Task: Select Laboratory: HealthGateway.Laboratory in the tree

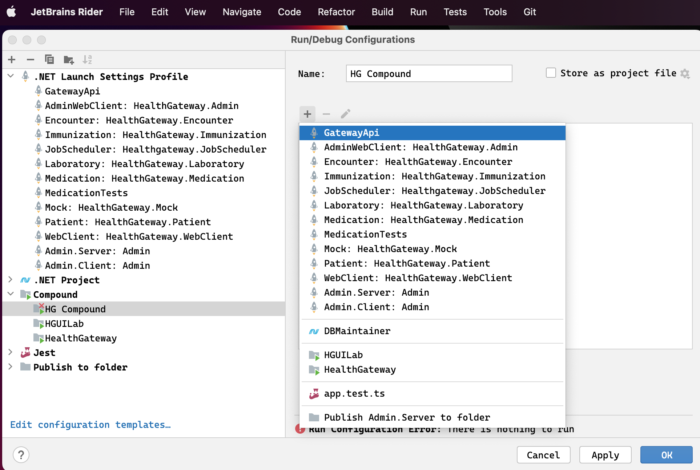Action: (144, 164)
